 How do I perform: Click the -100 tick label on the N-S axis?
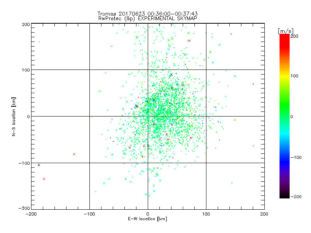point(24,163)
